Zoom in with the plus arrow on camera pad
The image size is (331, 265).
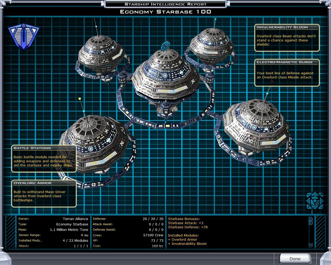click(x=309, y=195)
